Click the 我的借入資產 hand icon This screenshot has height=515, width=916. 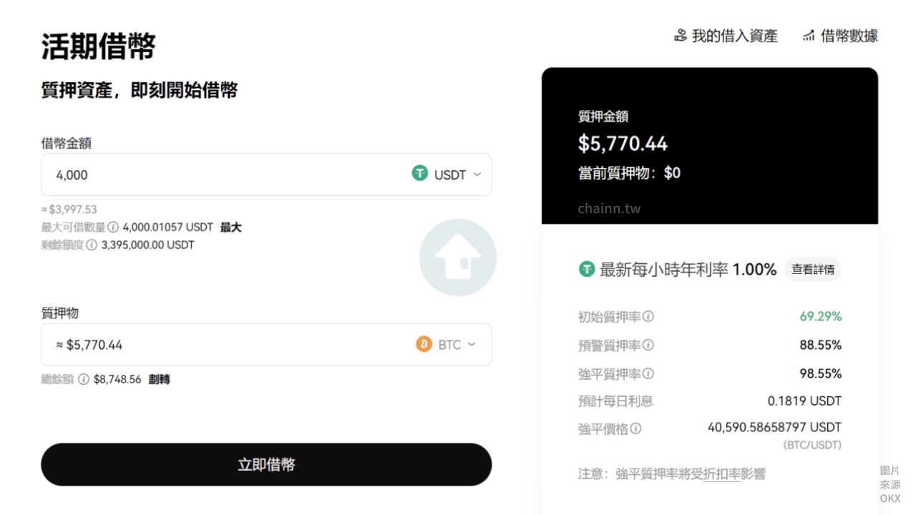(x=681, y=36)
